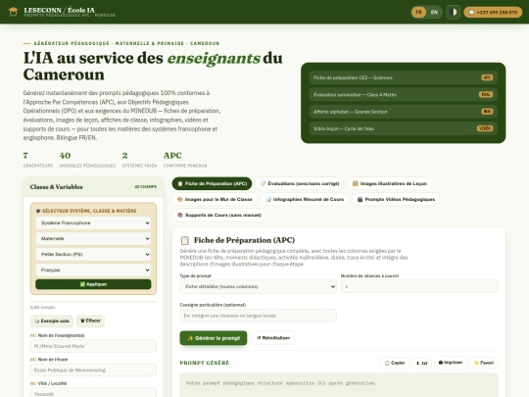529x397 pixels.
Task: Open the Images pour le Mur de Classe tab
Action: coord(215,199)
